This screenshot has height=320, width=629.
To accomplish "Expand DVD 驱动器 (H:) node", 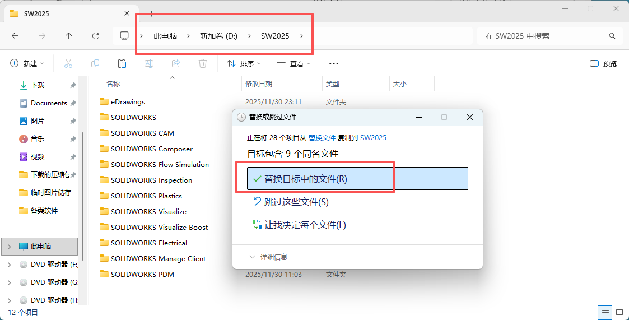I will [x=10, y=300].
